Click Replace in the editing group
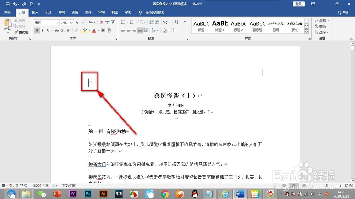This screenshot has width=355, height=199. (x=320, y=26)
